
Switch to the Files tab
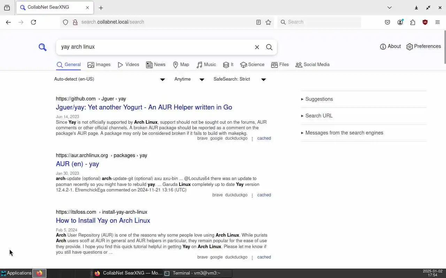click(280, 65)
